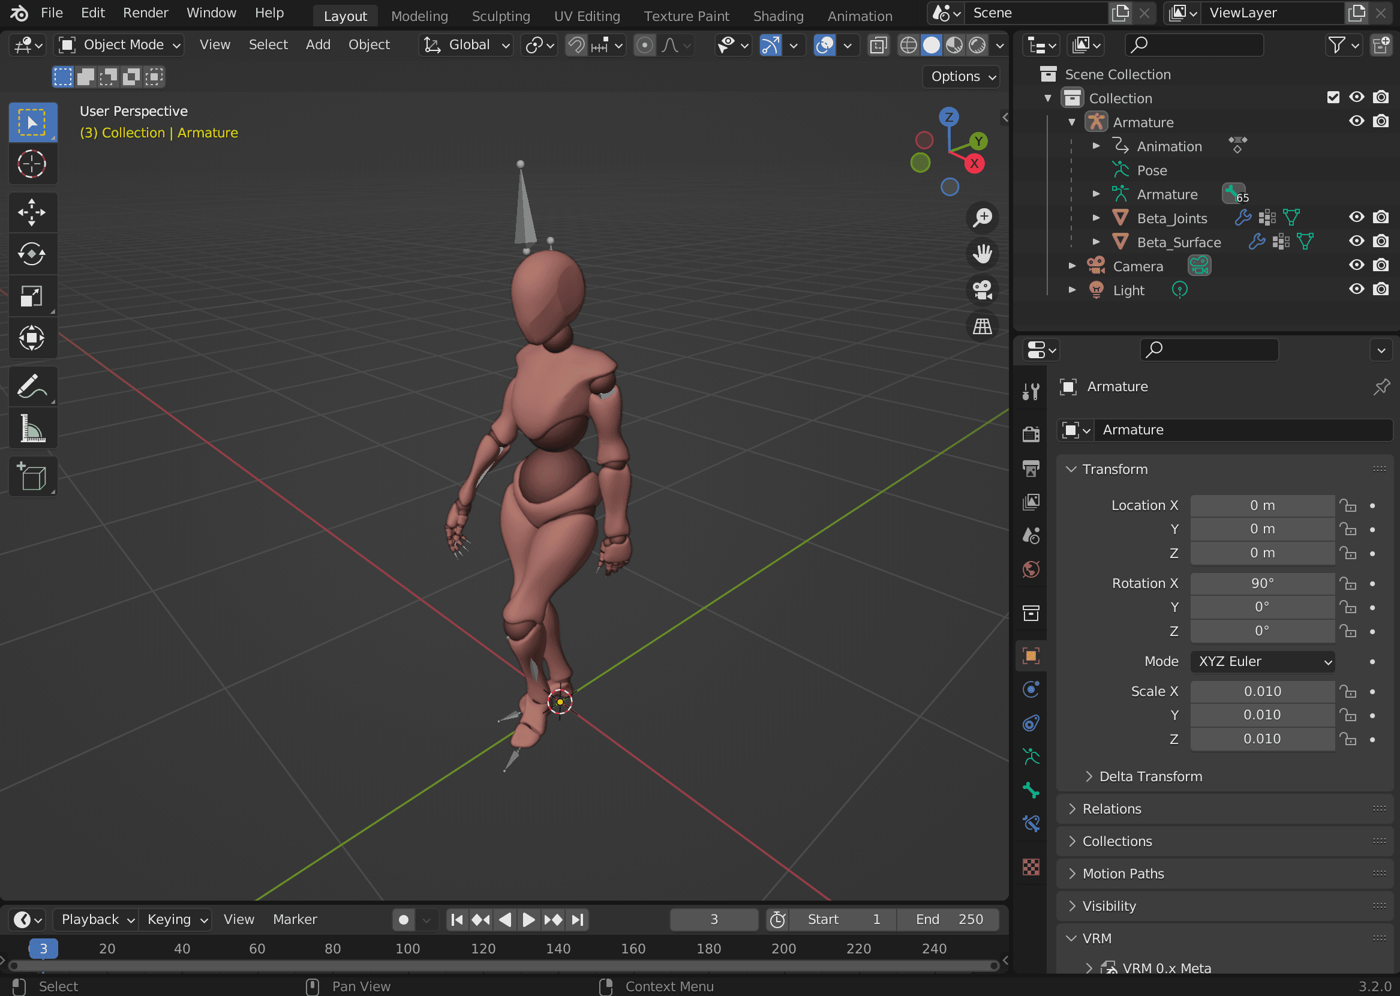Open Global transform orientation dropdown
The width and height of the screenshot is (1400, 996).
pyautogui.click(x=467, y=45)
